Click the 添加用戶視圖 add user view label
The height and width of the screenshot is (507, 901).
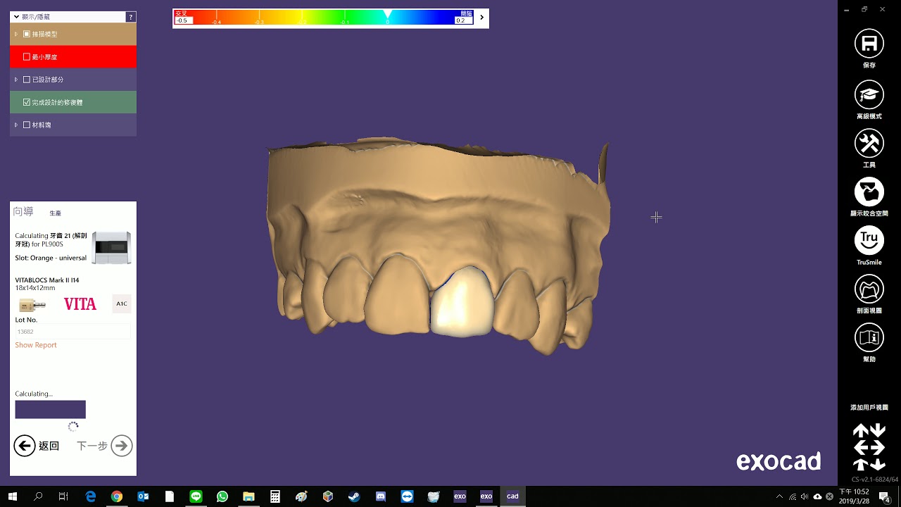coord(869,408)
